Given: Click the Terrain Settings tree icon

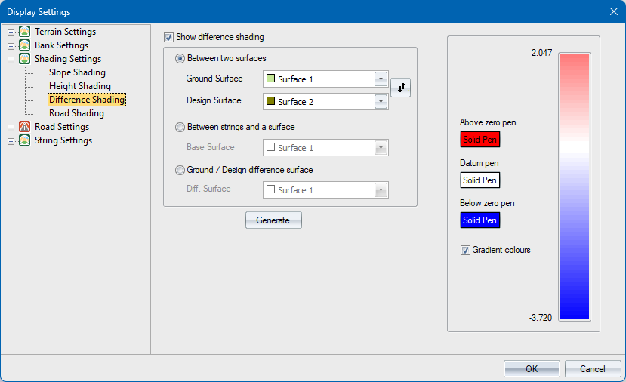Looking at the screenshot, I should [25, 32].
